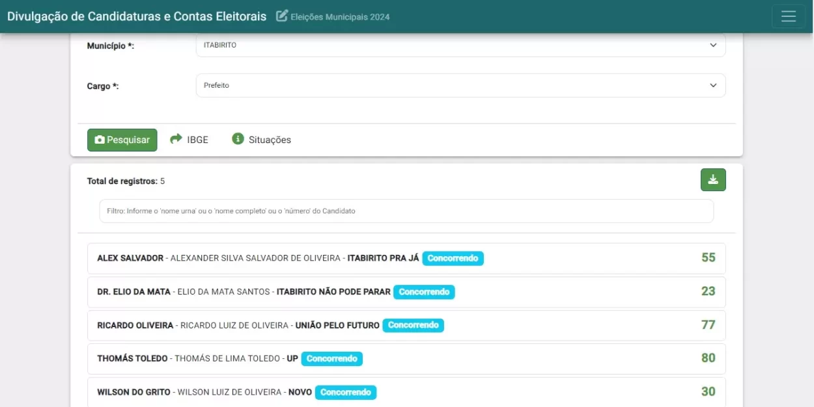Click the arrow icon next to IBGE
Image resolution: width=814 pixels, height=407 pixels.
175,138
